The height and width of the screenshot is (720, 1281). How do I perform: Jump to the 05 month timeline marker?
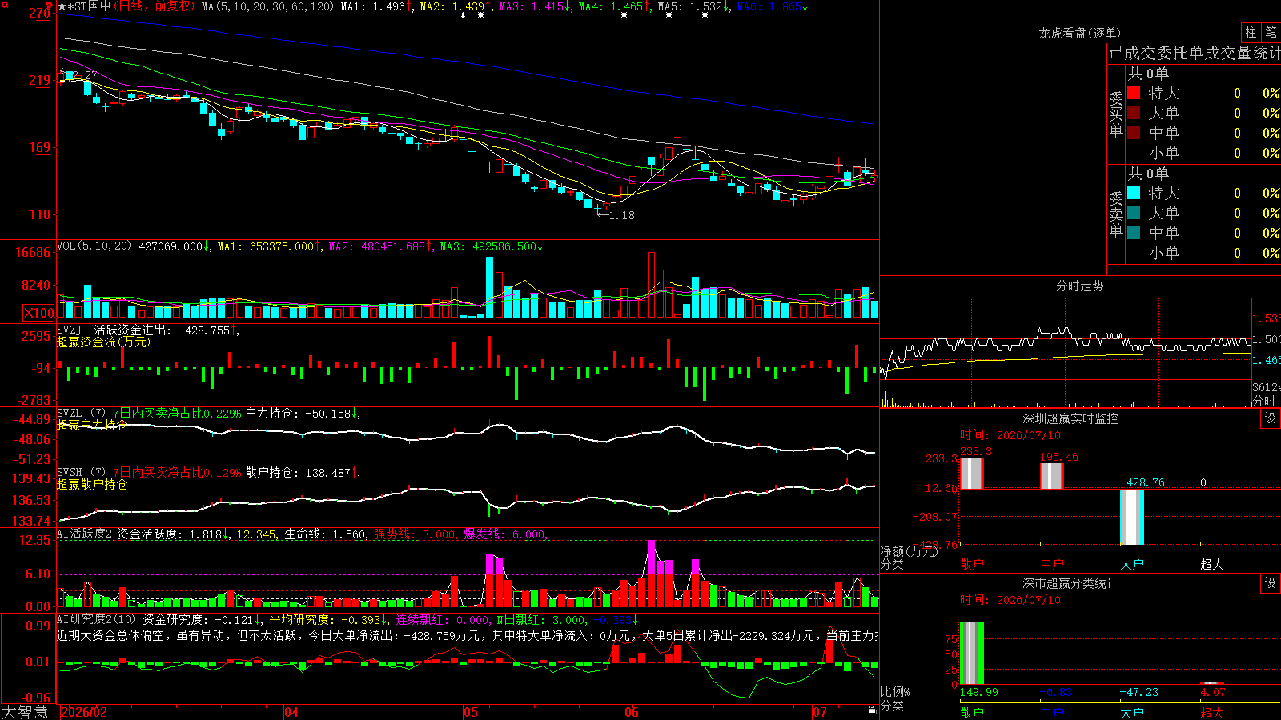click(471, 712)
